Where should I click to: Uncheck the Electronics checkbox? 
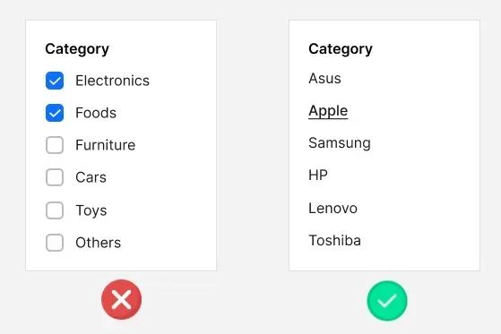(55, 81)
